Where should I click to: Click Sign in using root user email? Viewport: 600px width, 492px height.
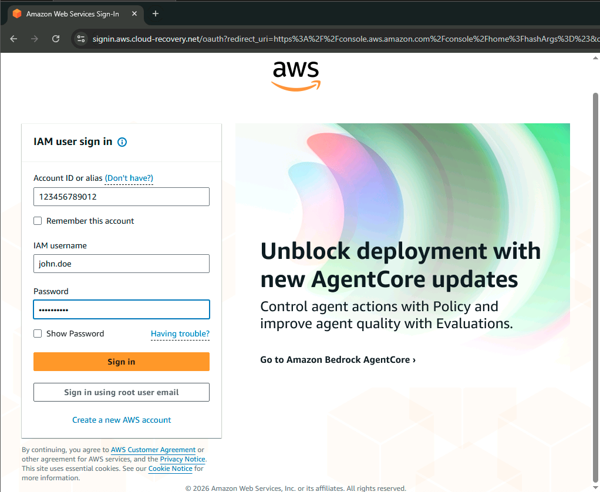click(122, 392)
